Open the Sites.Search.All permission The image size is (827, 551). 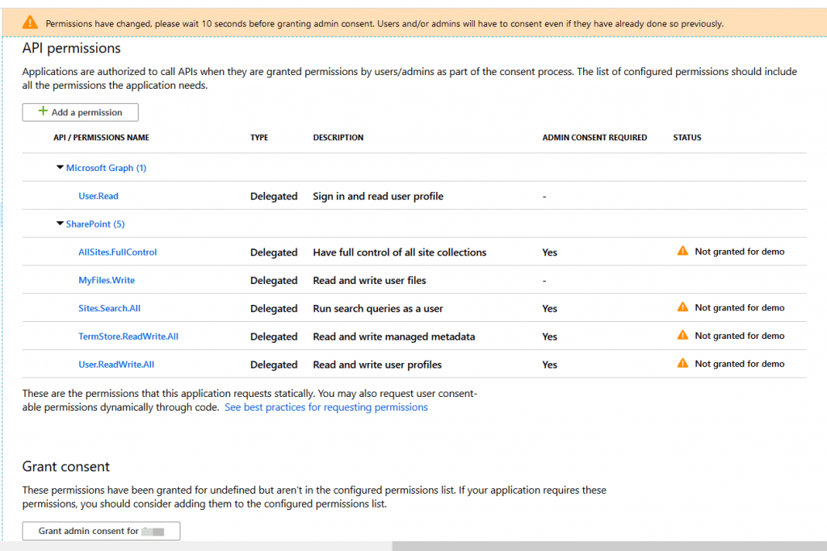pyautogui.click(x=110, y=308)
